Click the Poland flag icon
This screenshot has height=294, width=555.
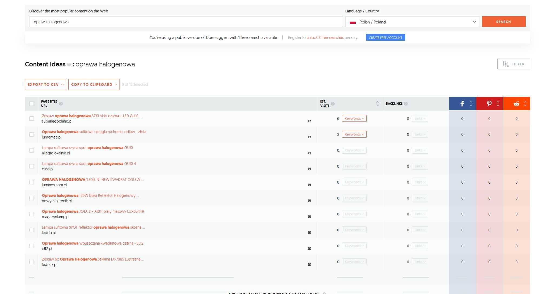pyautogui.click(x=353, y=22)
